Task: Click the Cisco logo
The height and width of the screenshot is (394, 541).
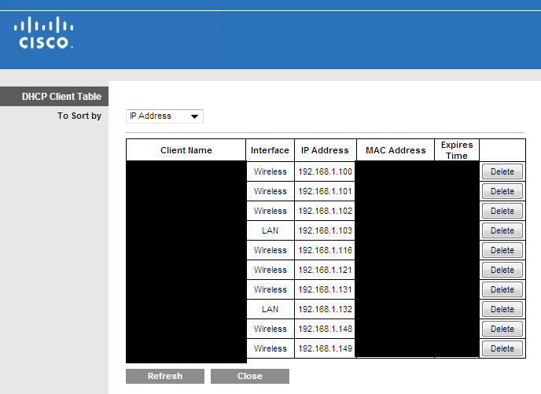Action: [x=43, y=32]
